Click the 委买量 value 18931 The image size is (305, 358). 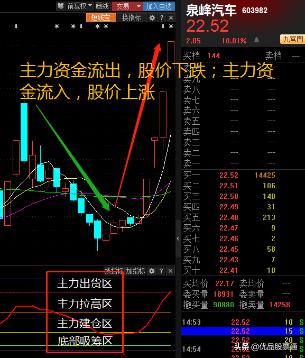click(x=223, y=294)
